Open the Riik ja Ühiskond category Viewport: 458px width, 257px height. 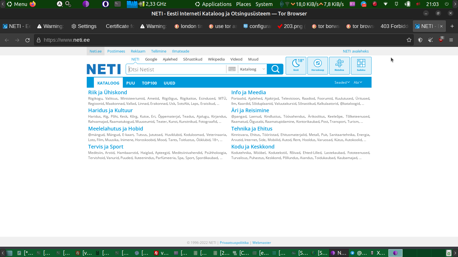point(108,93)
